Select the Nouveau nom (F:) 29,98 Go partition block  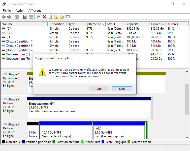coord(89,108)
